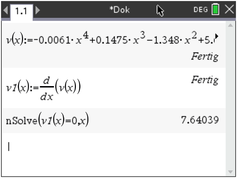Check the green battery status icon
The image size is (237, 178).
pos(215,9)
